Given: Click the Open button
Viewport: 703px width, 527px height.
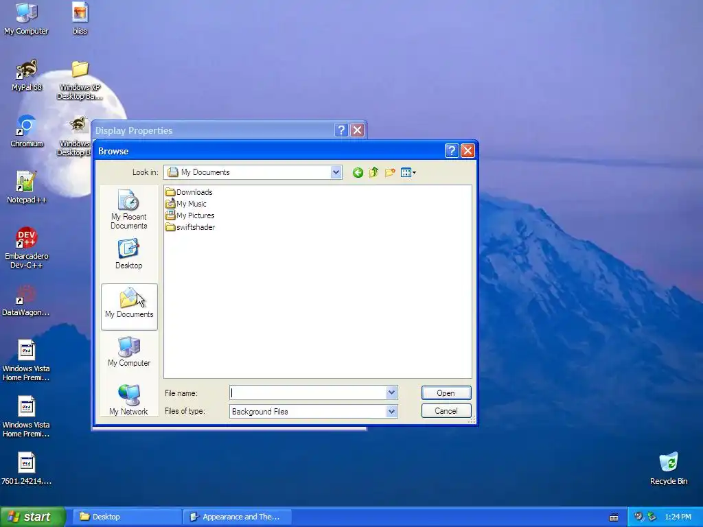Looking at the screenshot, I should [446, 393].
